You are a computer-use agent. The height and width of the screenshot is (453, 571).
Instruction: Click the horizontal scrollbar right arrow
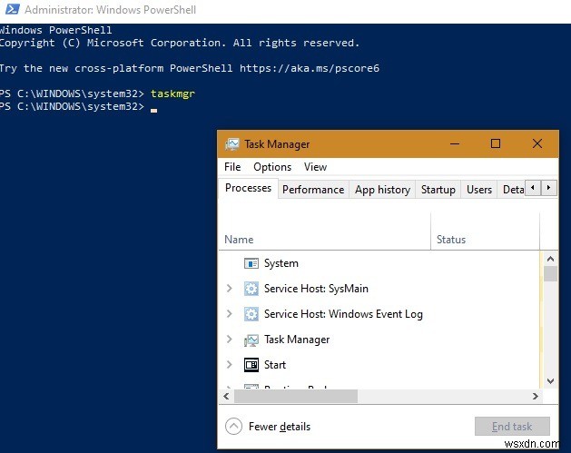coord(535,396)
